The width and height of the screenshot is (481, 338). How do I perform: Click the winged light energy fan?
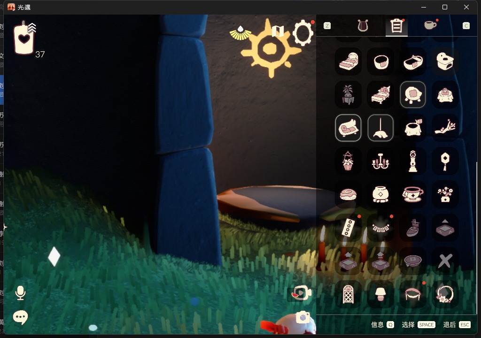click(240, 33)
